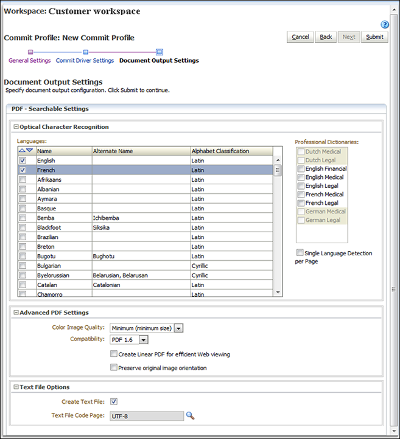The image size is (400, 439).
Task: Check Create Linear PDF for Web viewing
Action: [113, 354]
